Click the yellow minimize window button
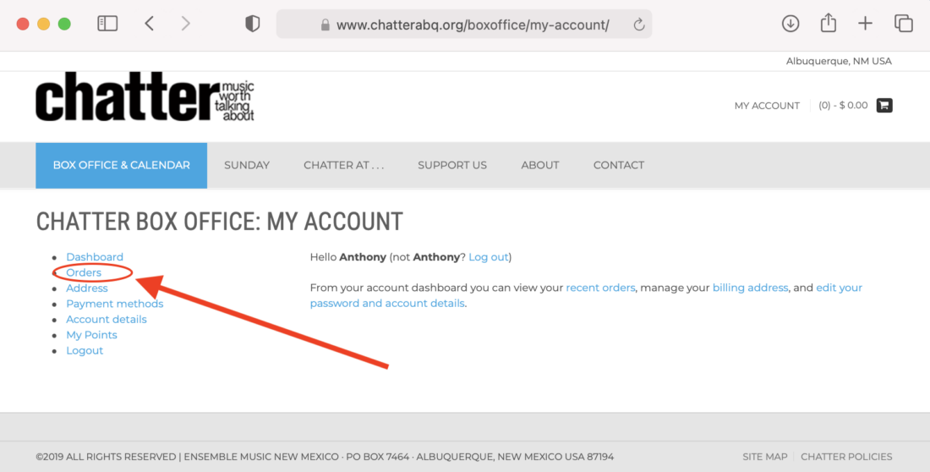 44,24
